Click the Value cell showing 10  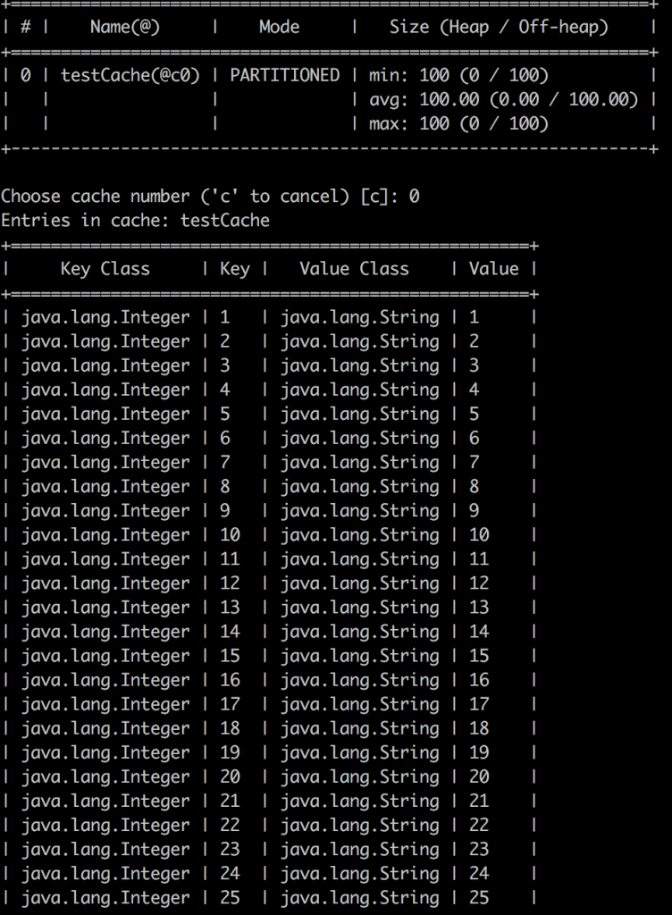click(479, 535)
